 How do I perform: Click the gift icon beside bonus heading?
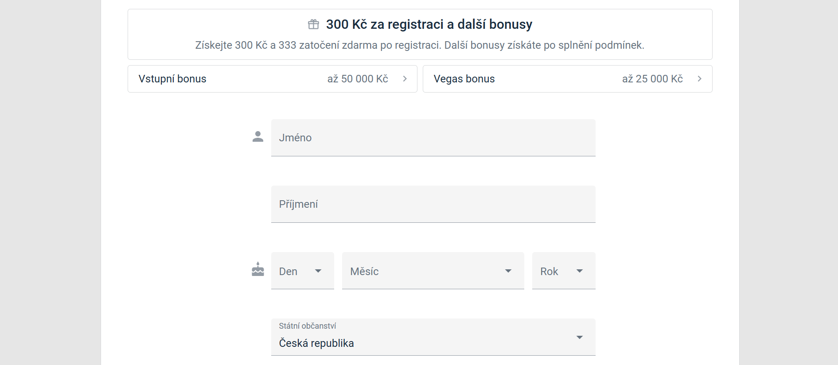[x=313, y=24]
